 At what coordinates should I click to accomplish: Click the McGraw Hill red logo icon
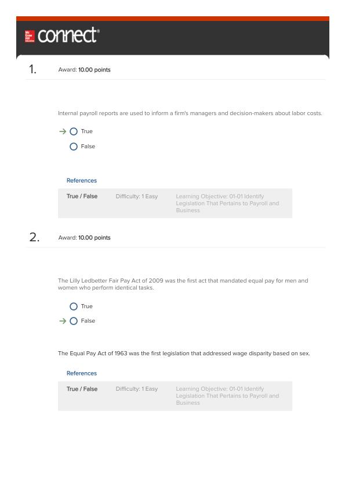30,36
